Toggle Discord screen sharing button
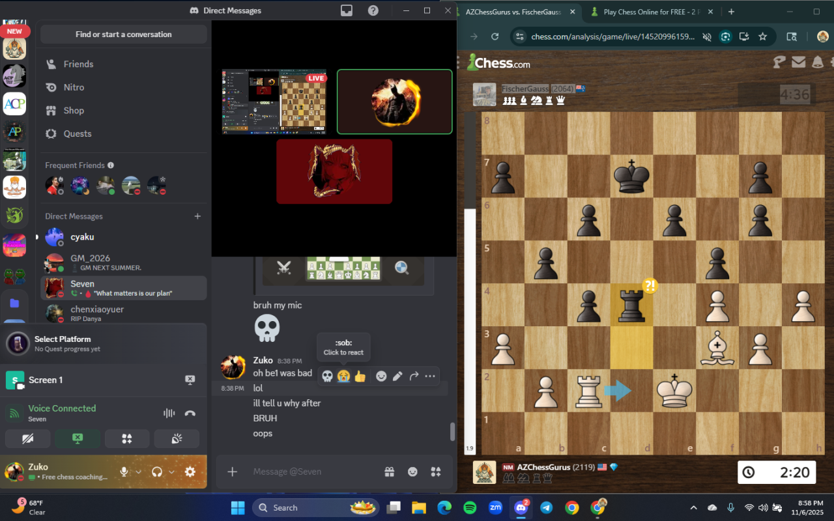This screenshot has width=834, height=521. (x=78, y=439)
